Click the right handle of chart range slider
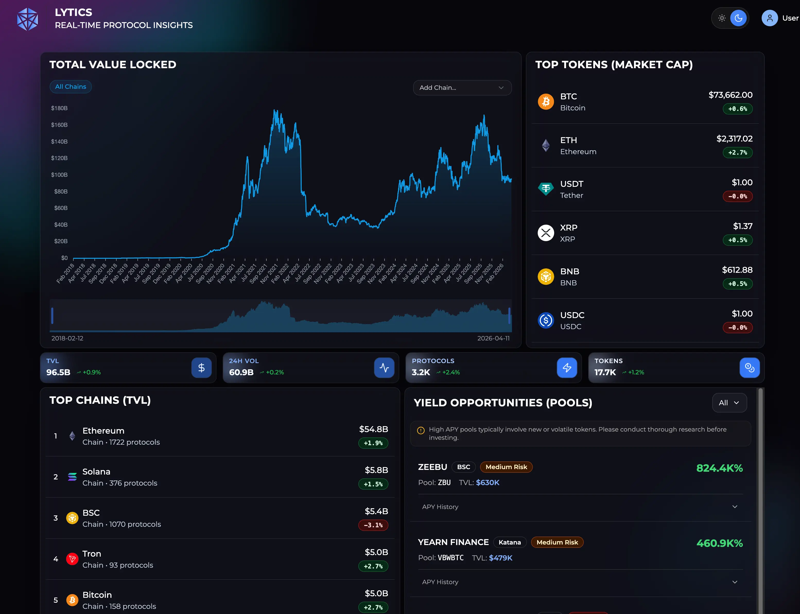The width and height of the screenshot is (800, 614). (x=509, y=315)
